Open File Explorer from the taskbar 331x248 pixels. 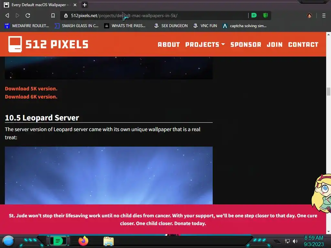point(109,241)
